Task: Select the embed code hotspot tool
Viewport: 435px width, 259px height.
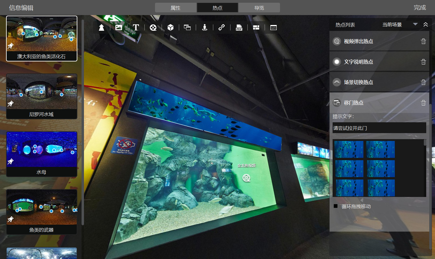Action: (x=273, y=28)
